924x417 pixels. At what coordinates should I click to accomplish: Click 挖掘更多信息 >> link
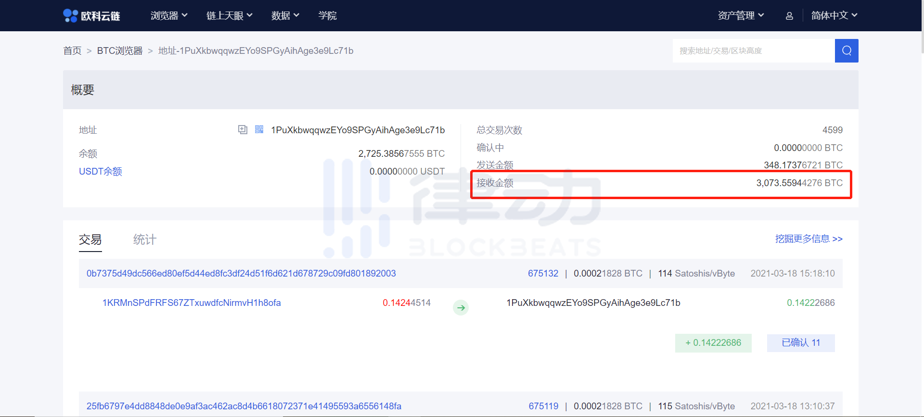tap(808, 239)
